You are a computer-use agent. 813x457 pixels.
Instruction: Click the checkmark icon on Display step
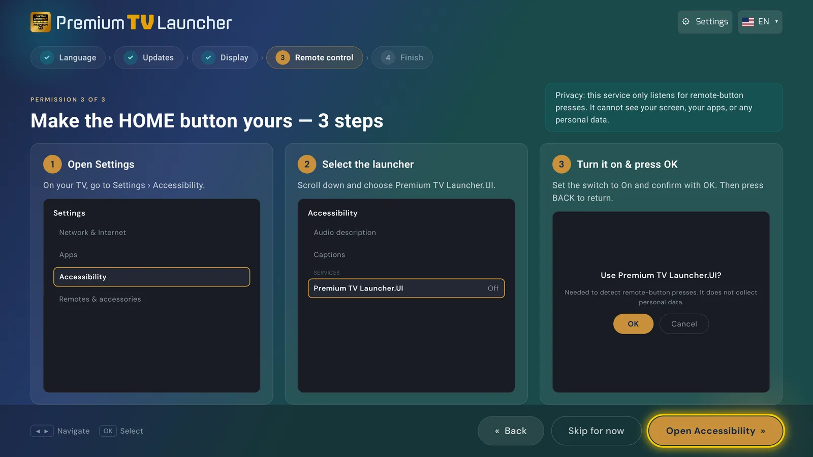click(x=208, y=57)
